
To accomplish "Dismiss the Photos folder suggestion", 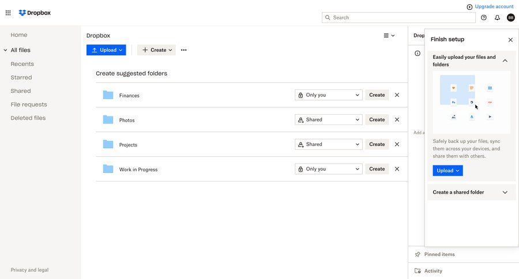I will (397, 120).
